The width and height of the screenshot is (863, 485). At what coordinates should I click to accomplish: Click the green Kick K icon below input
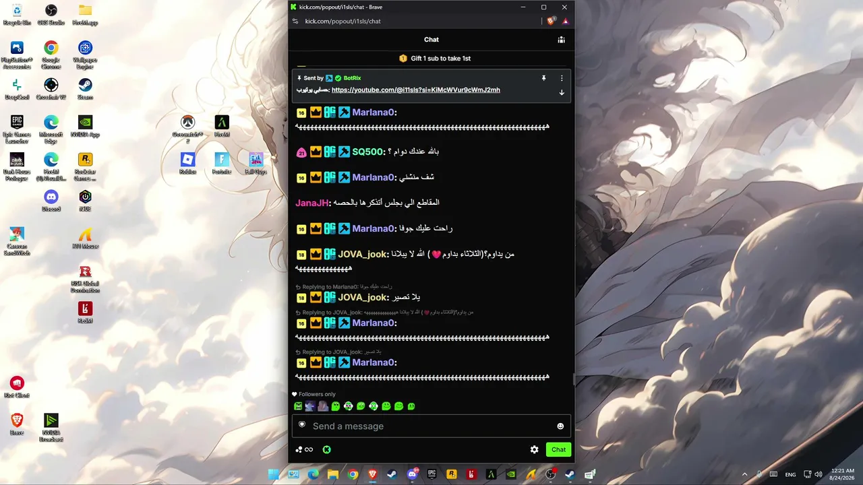tap(327, 450)
